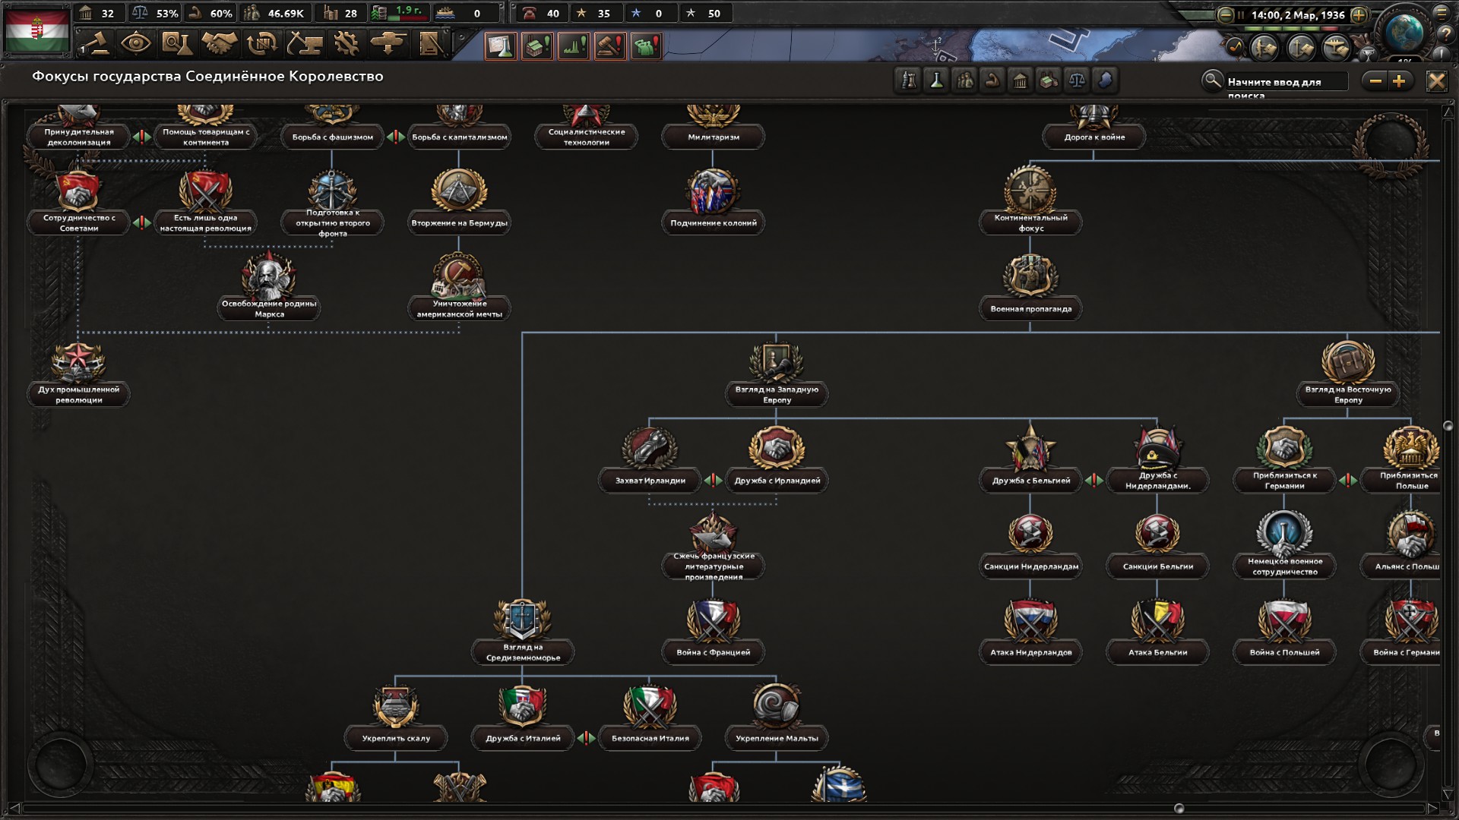Open the army recruit and deploy menu
Screen dimensions: 1459x820
coord(388,43)
